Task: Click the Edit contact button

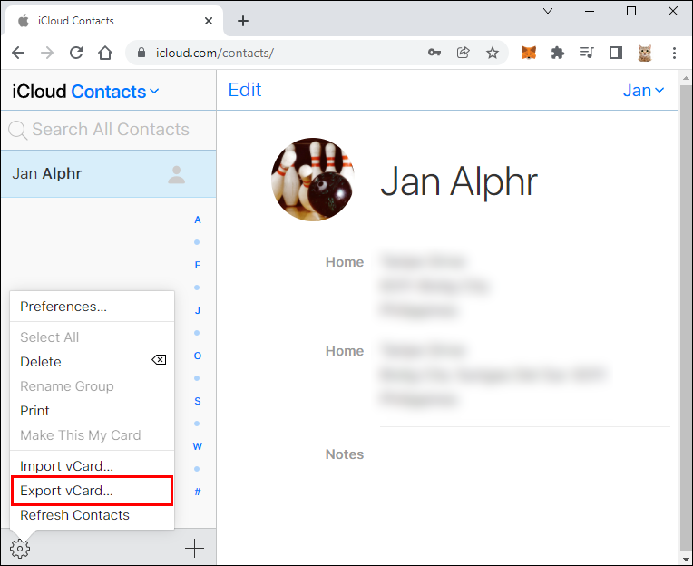Action: coord(244,90)
